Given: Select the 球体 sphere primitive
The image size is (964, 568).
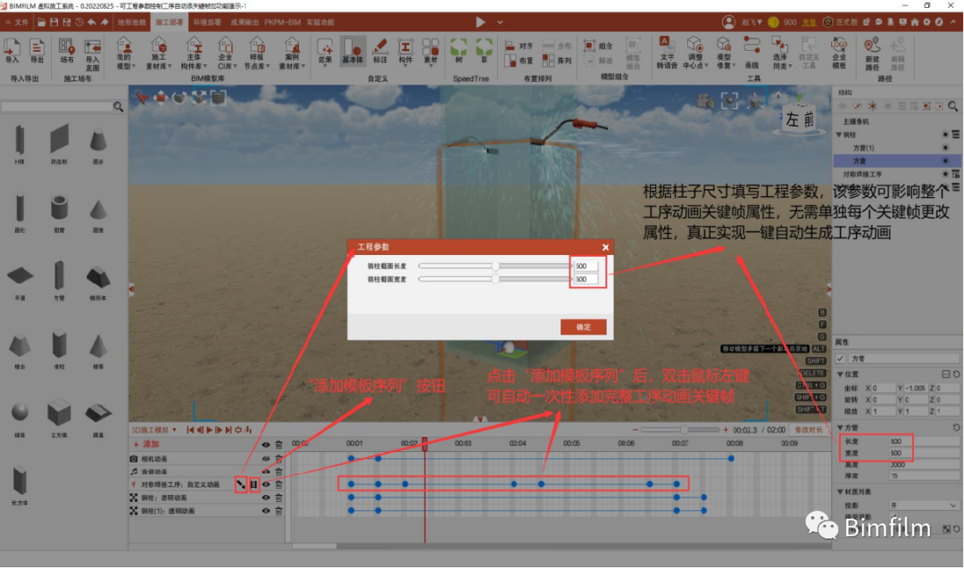Looking at the screenshot, I should (20, 416).
